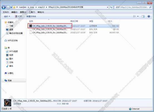This screenshot has height=112, width=154.
Task: Open the 帮助(H) menu
Action: [x=41, y=12]
